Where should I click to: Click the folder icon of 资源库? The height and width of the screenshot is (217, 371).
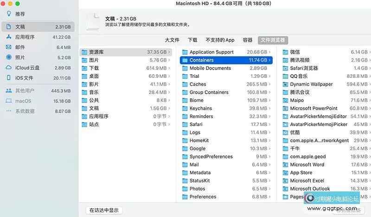pos(84,52)
